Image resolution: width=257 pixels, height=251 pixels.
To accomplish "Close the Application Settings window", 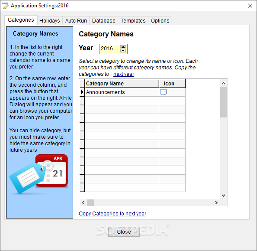I will [x=250, y=6].
